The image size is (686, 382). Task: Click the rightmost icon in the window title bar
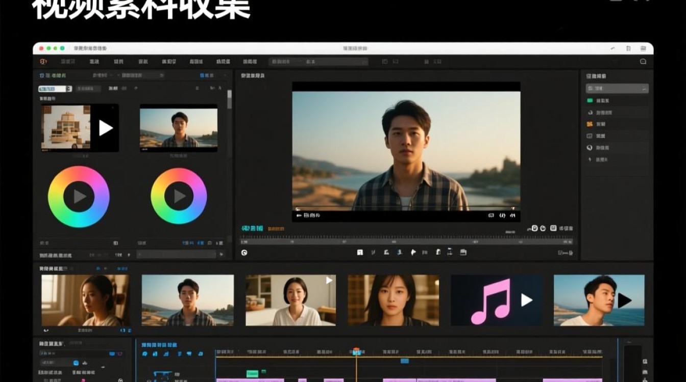pyautogui.click(x=644, y=48)
